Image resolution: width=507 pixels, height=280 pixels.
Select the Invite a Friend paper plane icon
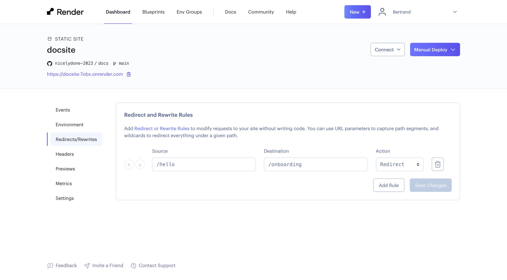[x=87, y=266]
